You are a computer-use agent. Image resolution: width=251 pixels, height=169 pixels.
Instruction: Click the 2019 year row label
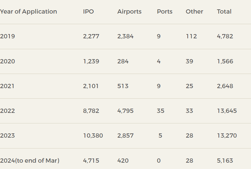point(8,37)
